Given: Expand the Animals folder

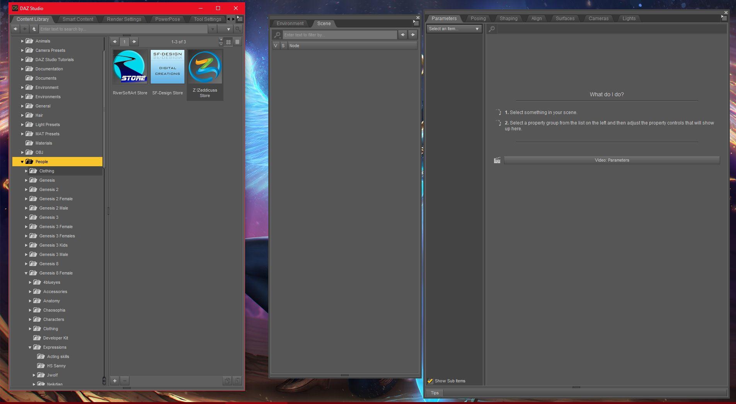Looking at the screenshot, I should pos(22,41).
